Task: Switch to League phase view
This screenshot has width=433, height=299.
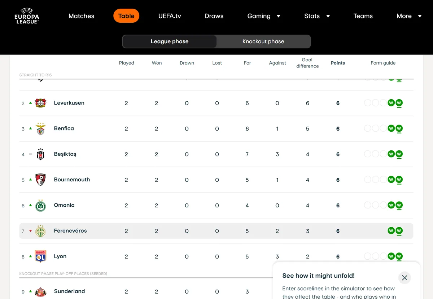Action: (x=170, y=41)
